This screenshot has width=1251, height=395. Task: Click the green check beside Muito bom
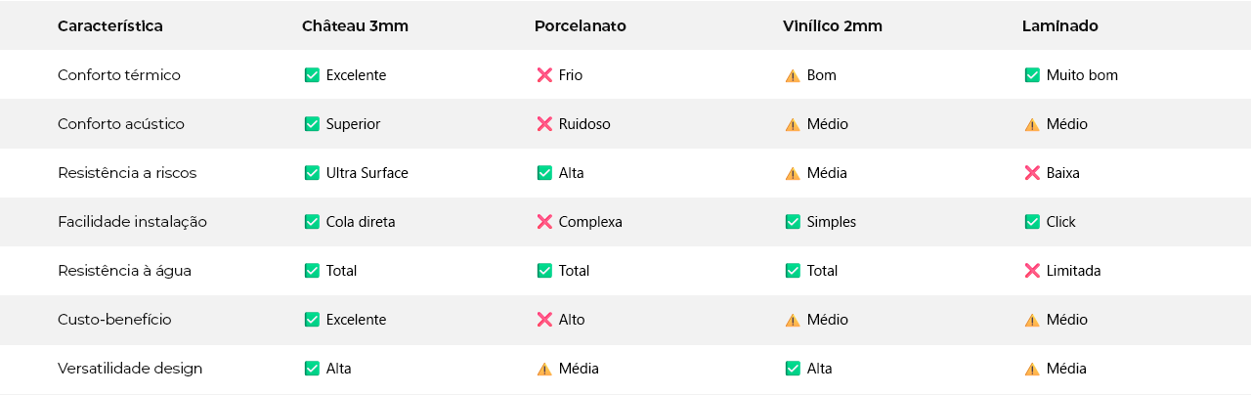1032,75
